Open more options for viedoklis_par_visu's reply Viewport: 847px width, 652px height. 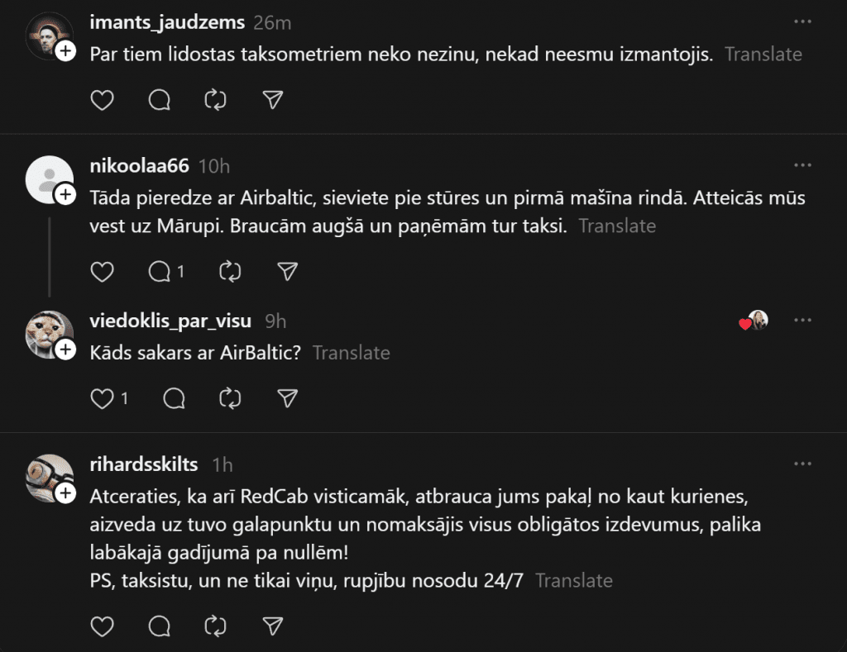click(x=802, y=321)
